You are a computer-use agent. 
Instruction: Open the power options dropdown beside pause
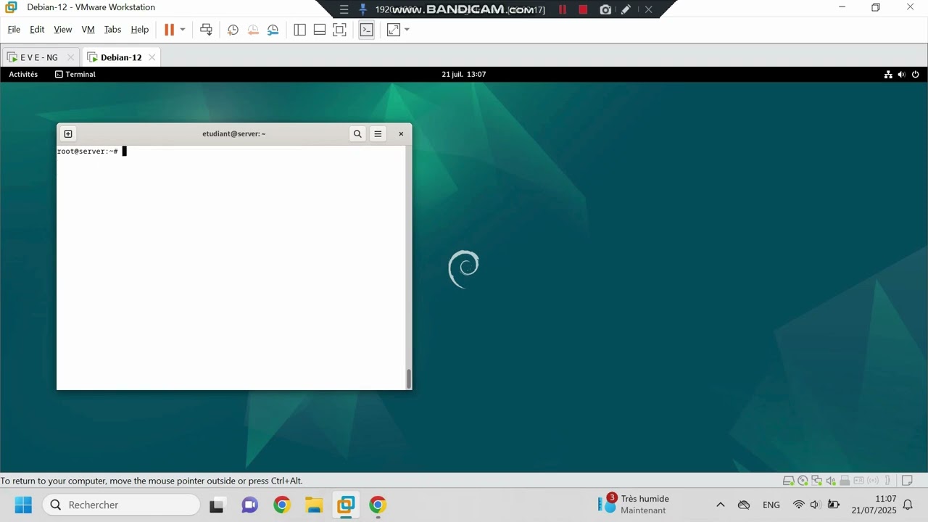[182, 30]
